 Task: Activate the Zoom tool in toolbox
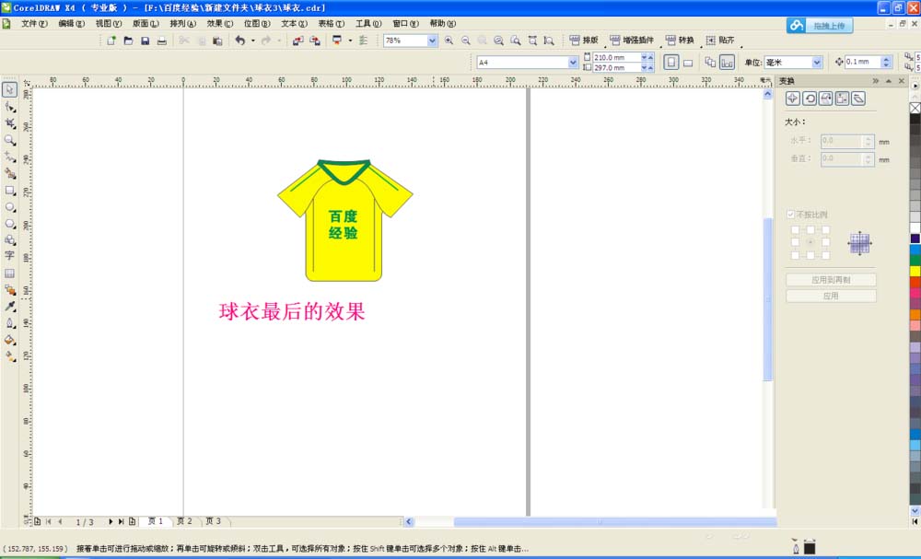[x=11, y=138]
